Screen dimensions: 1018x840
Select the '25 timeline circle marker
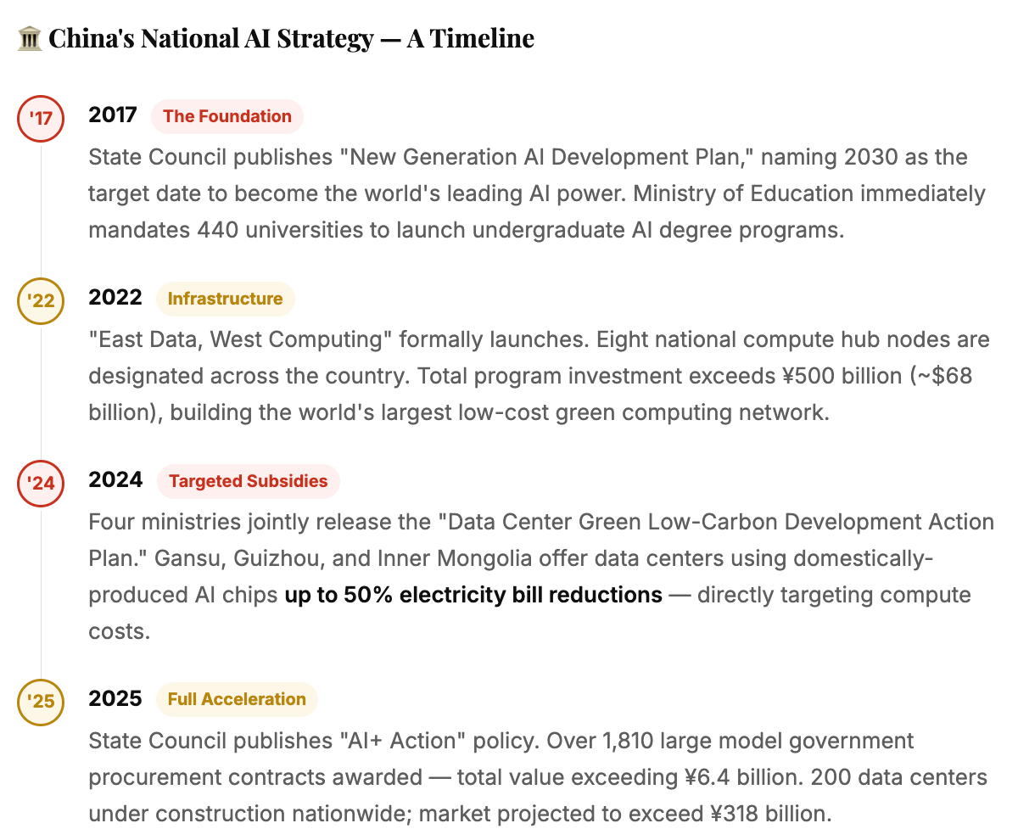coord(41,702)
